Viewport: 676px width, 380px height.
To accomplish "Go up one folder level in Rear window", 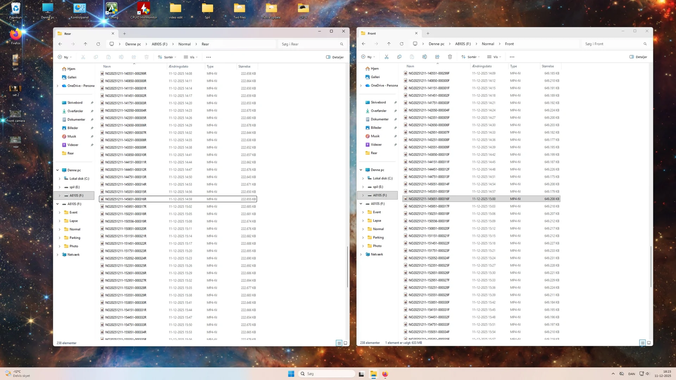I will pos(85,44).
